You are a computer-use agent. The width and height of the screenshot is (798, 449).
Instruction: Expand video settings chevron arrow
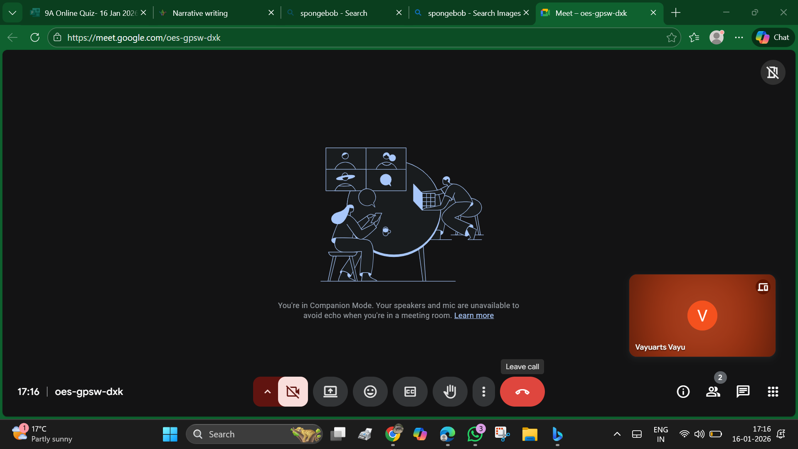[267, 392]
